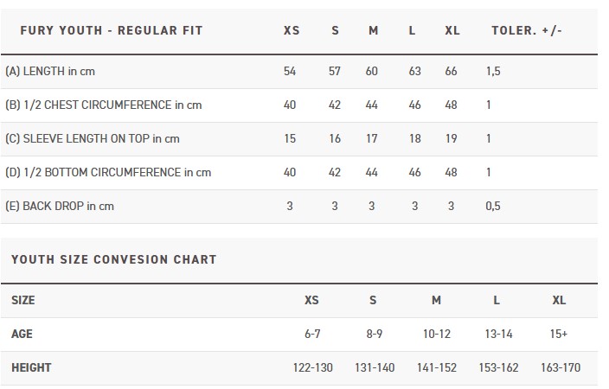The image size is (609, 389).
Task: Click the (B) 1/2 CHEST CIRCUMFERENCE row label
Action: point(103,105)
